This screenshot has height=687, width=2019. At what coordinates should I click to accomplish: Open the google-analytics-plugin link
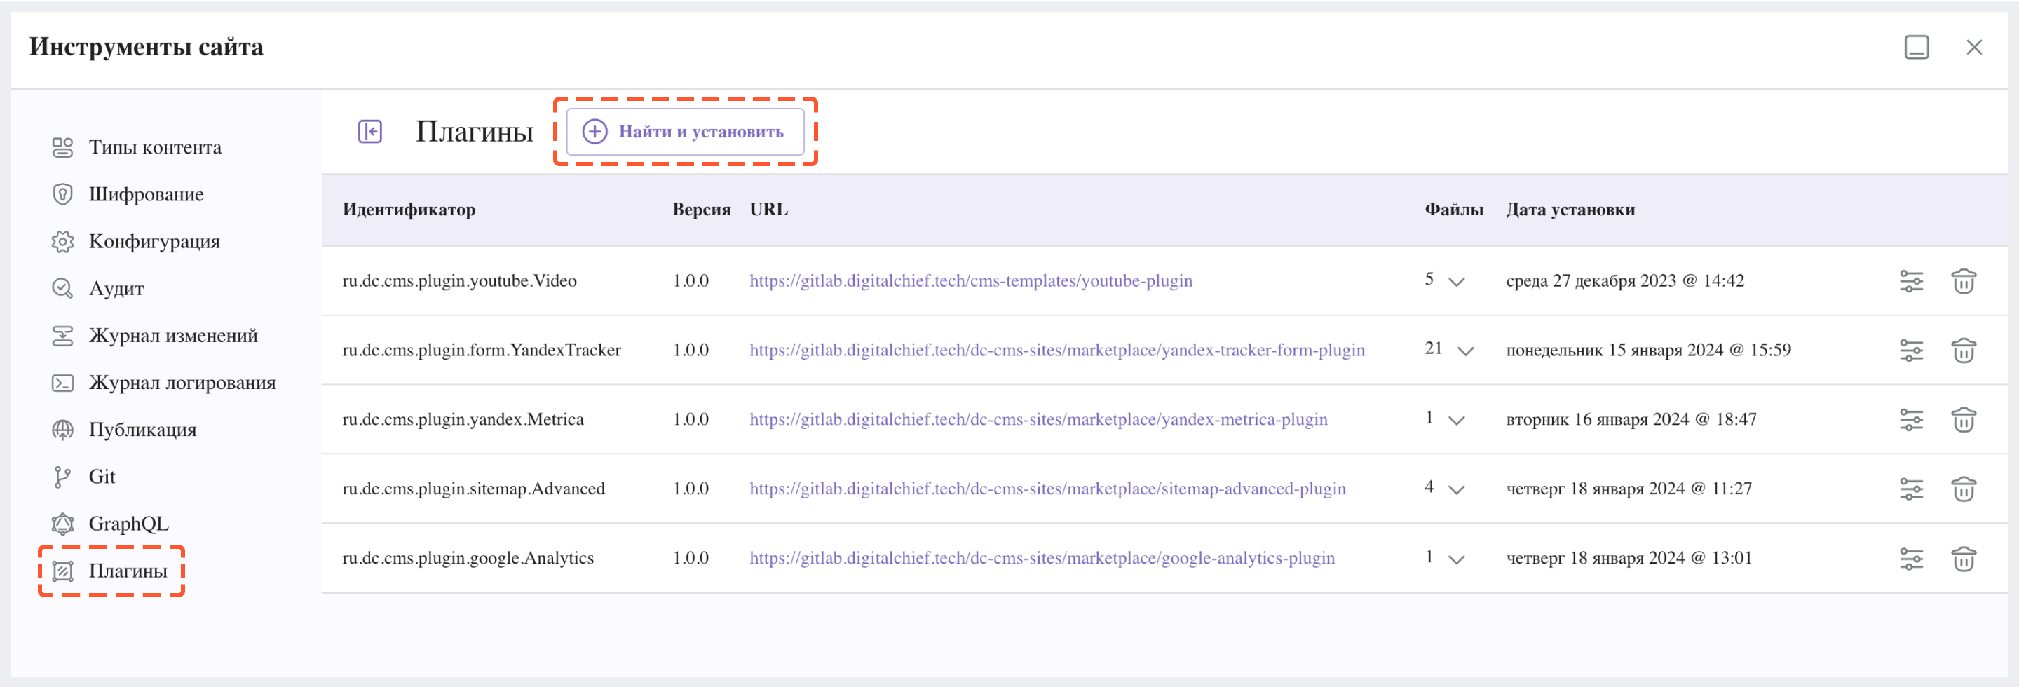click(x=1042, y=559)
